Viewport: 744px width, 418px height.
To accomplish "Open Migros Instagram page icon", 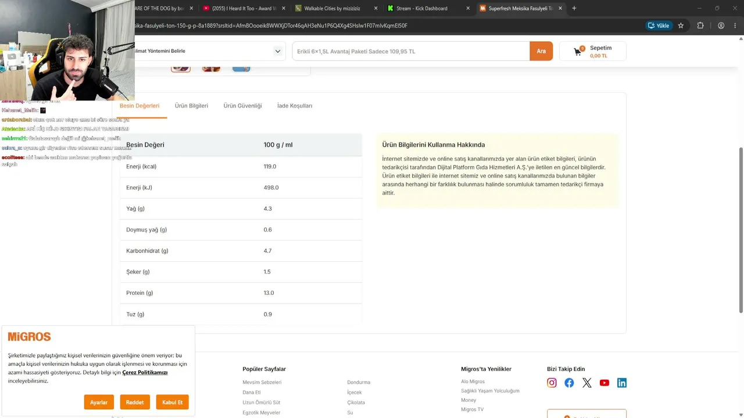I will 552,383.
